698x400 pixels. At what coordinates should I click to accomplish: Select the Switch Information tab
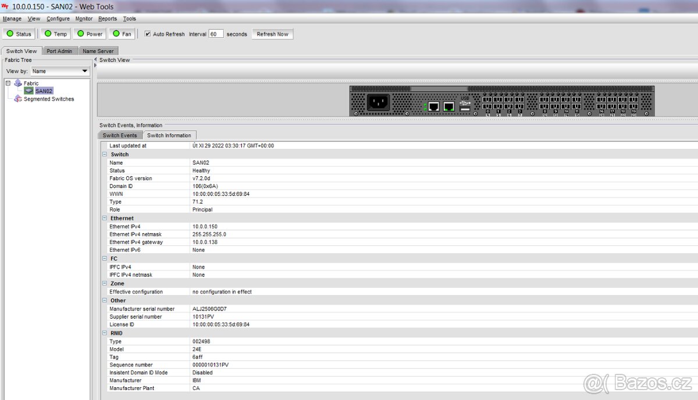coord(169,135)
